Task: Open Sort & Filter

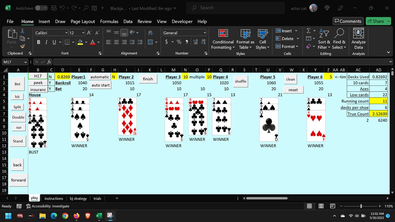Action: coord(324,39)
